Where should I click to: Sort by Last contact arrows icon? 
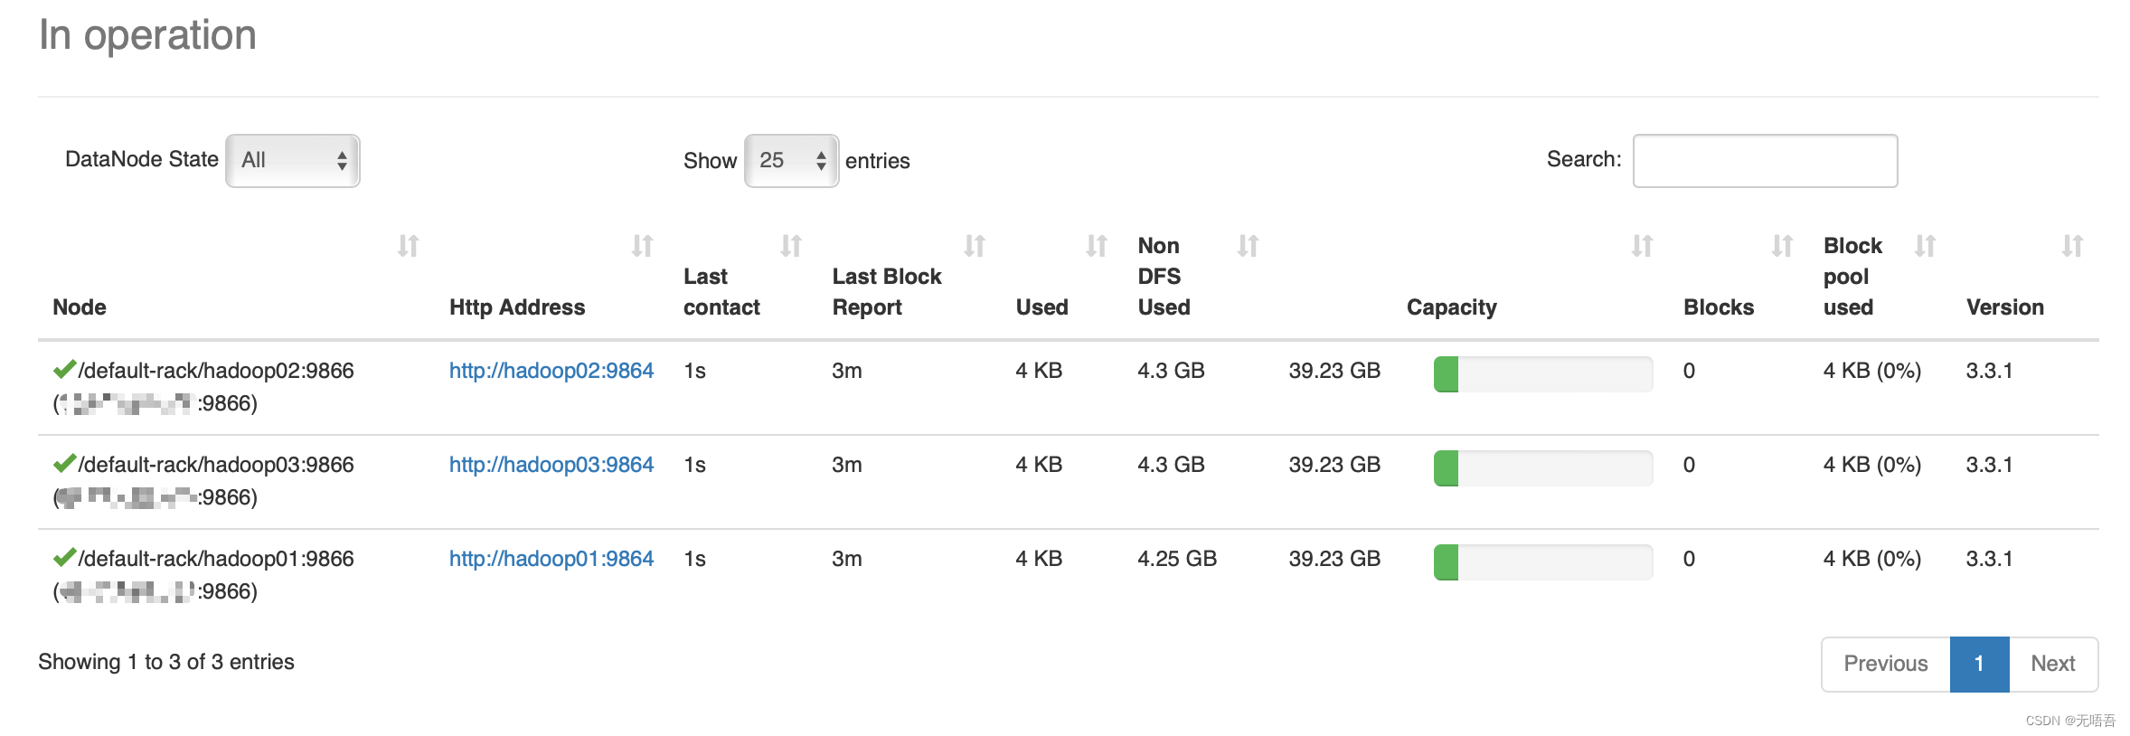[791, 246]
